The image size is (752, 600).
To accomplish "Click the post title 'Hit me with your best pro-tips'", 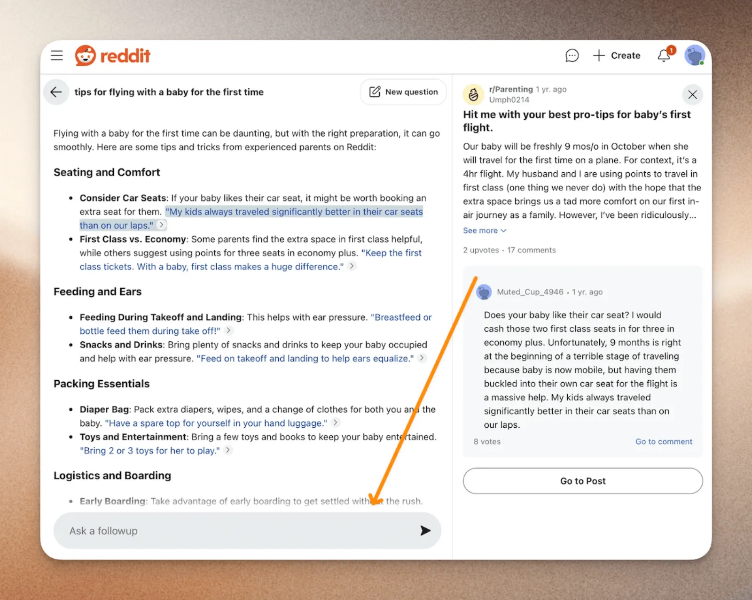I will click(577, 121).
